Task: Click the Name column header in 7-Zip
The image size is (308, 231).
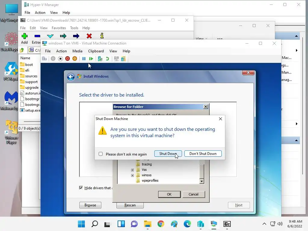Action: [x=25, y=58]
